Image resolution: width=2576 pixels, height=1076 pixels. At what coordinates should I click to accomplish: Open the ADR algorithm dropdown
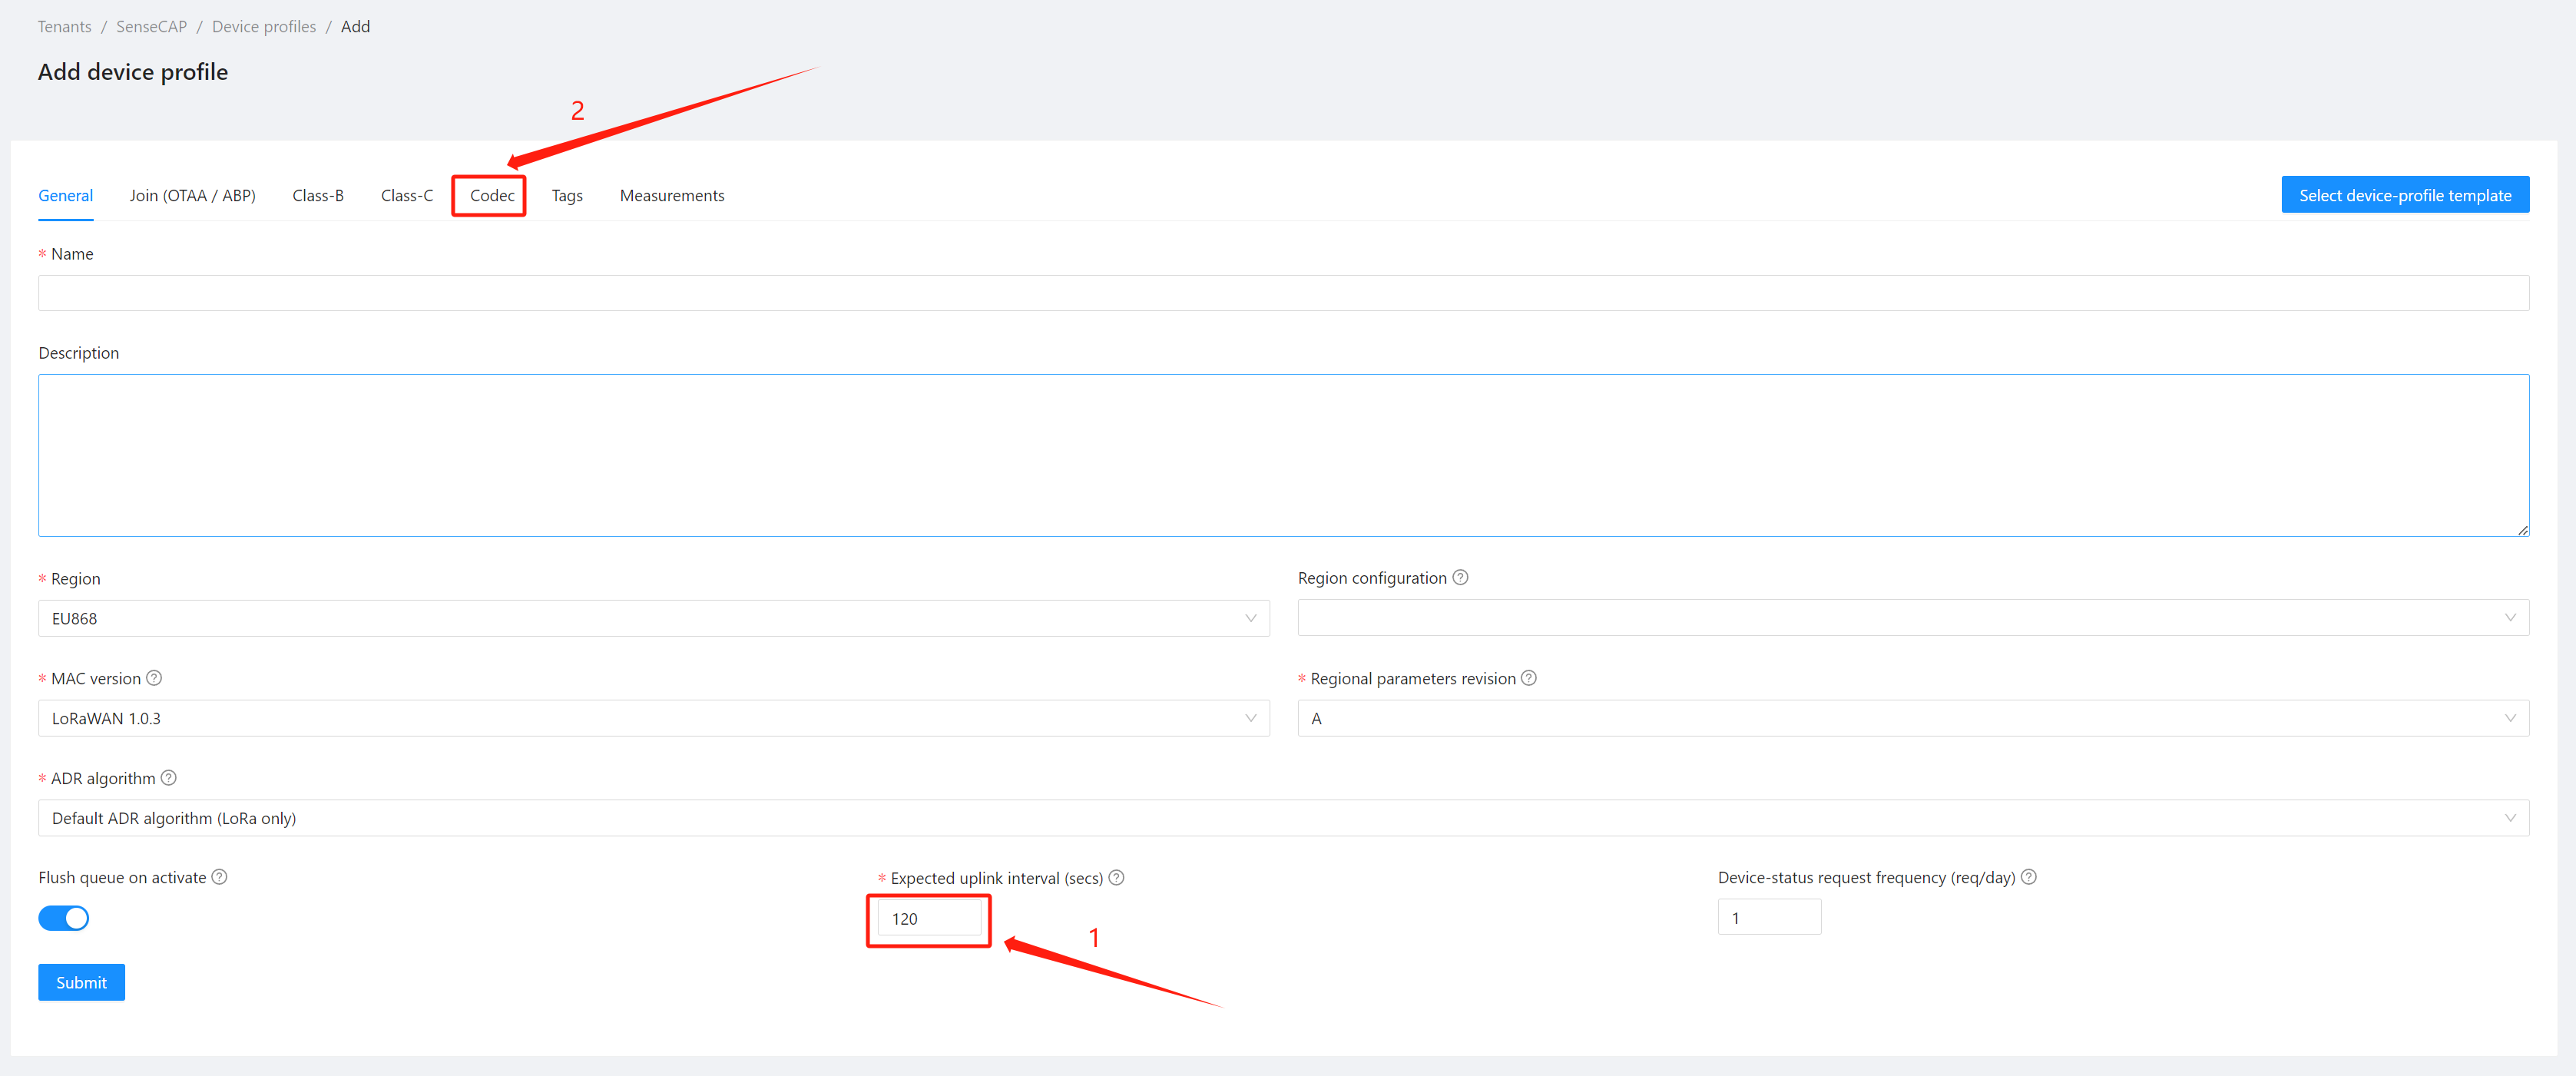tap(1284, 817)
